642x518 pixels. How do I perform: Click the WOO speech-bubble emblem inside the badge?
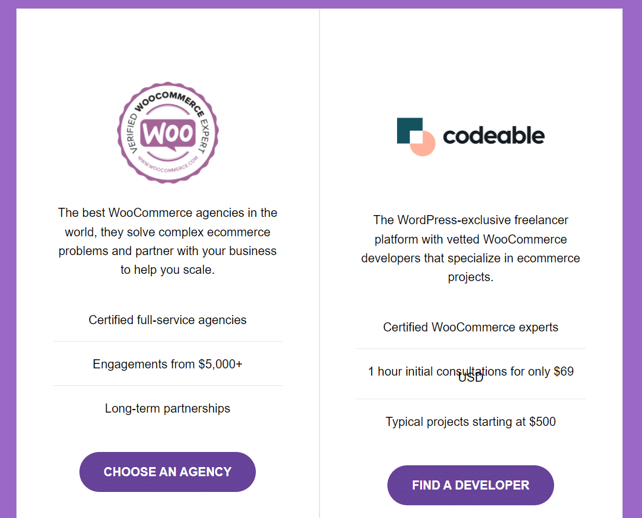point(167,132)
